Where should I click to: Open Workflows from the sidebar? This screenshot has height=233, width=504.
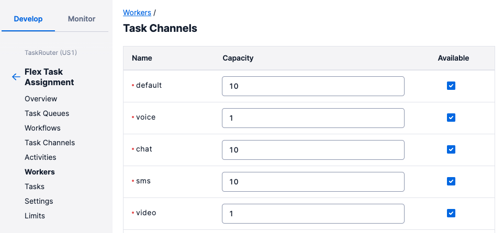pyautogui.click(x=42, y=128)
